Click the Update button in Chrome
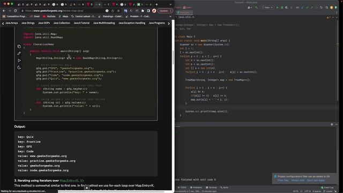 (x=165, y=11)
